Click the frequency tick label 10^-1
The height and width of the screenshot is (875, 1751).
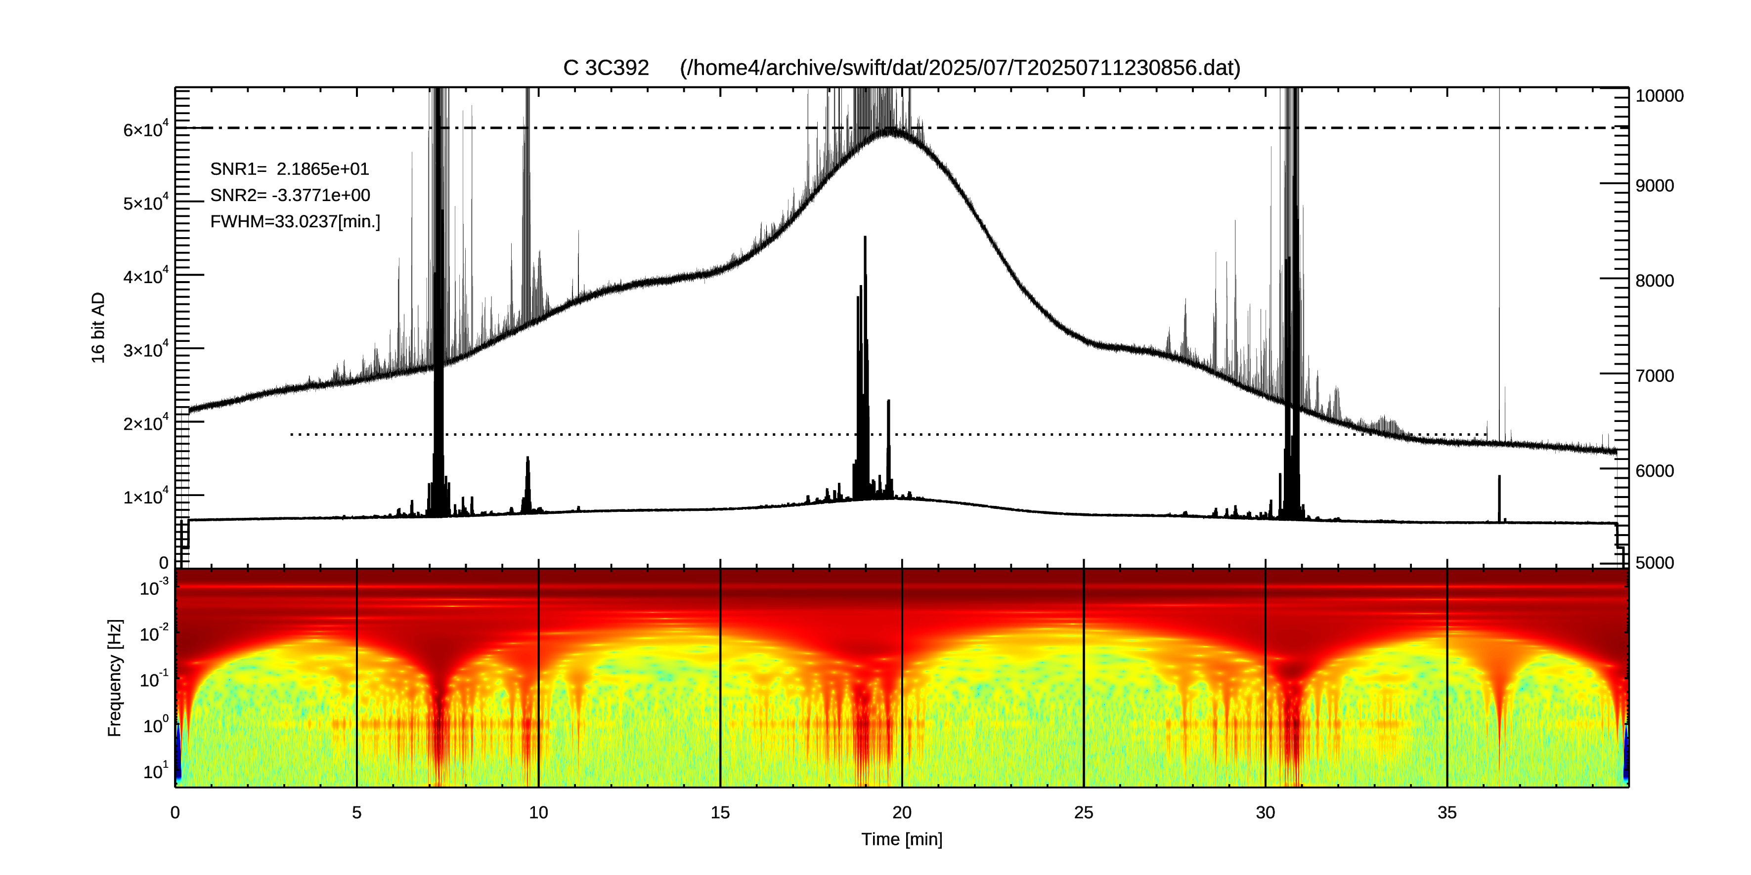(x=154, y=679)
